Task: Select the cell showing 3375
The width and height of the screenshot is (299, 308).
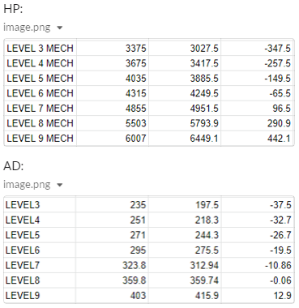Action: (113, 49)
